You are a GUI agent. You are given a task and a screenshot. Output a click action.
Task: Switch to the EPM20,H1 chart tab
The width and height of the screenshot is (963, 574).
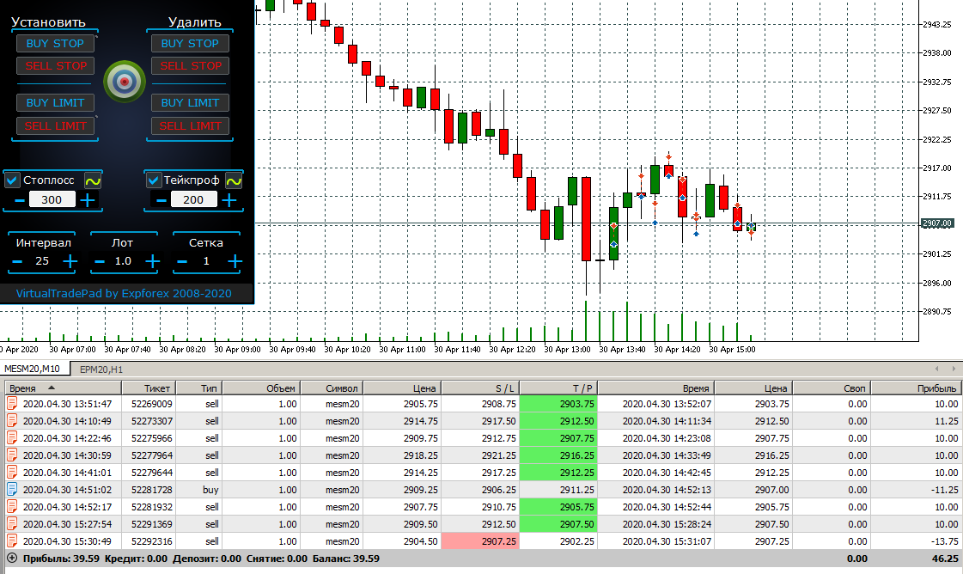[101, 369]
